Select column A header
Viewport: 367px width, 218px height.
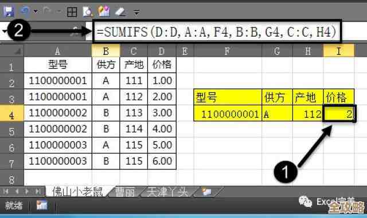(x=57, y=51)
